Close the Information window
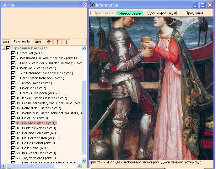Viewport: 216px width, 169px height. pyautogui.click(x=210, y=5)
